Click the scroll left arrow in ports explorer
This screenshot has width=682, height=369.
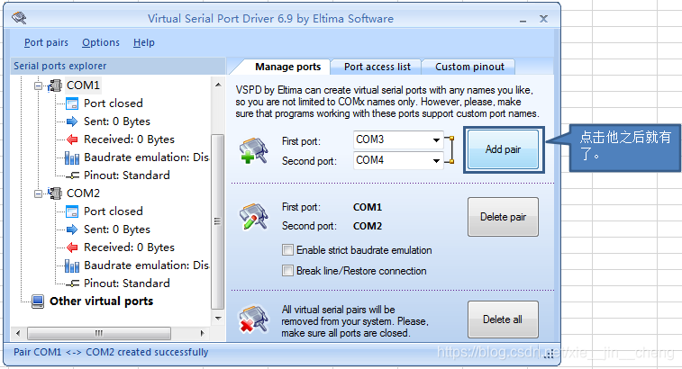pyautogui.click(x=18, y=333)
